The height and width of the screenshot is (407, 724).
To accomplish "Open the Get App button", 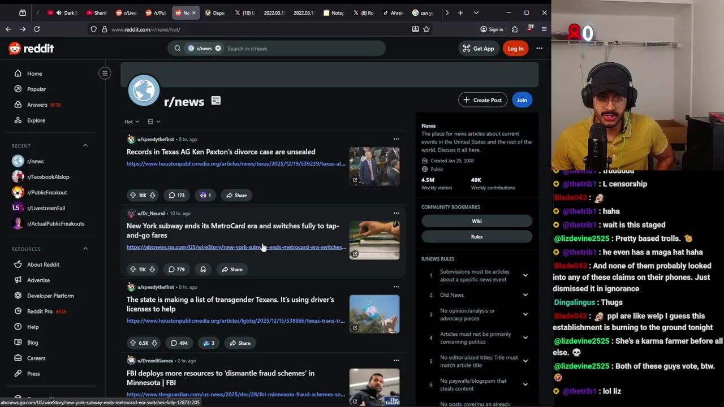I will (x=479, y=49).
